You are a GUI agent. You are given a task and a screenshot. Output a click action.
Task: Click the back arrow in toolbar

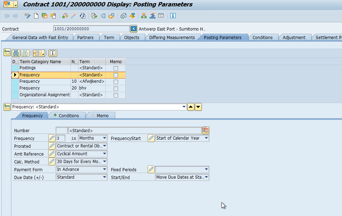7,16
